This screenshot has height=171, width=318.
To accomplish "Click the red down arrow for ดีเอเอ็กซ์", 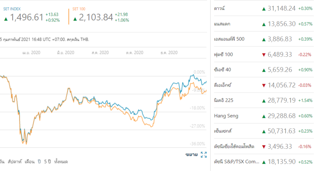I will [264, 85].
